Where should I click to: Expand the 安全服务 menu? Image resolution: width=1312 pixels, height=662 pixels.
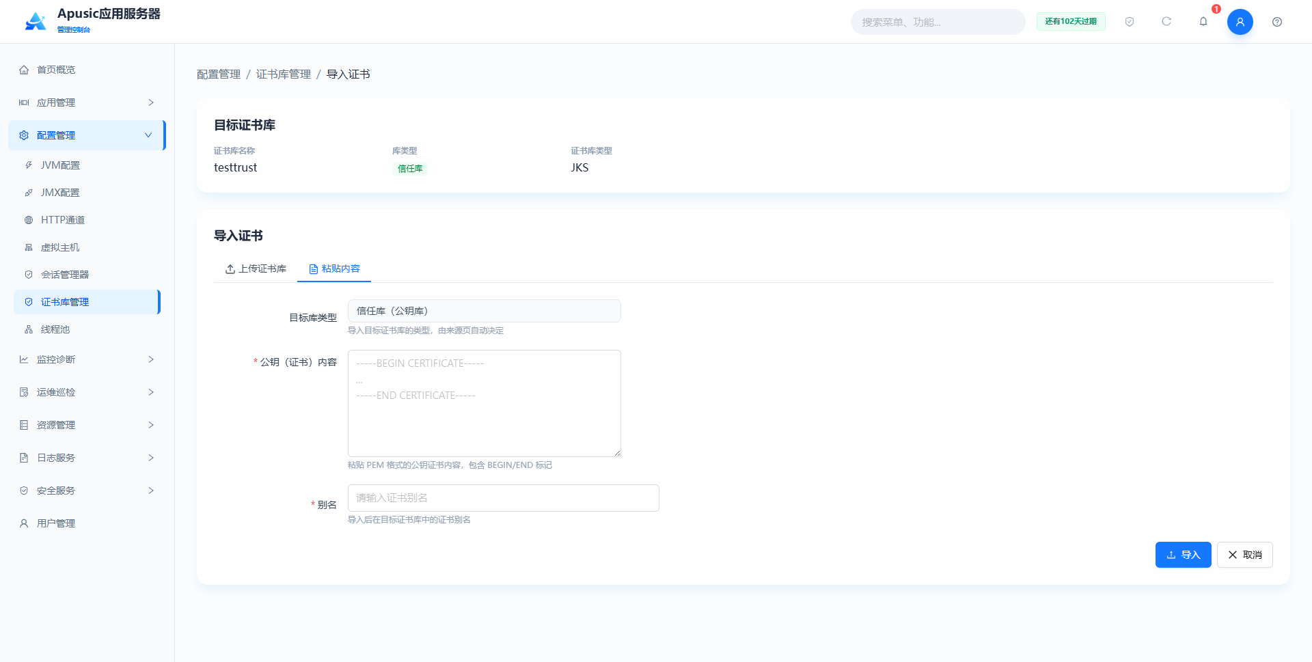[x=87, y=491]
